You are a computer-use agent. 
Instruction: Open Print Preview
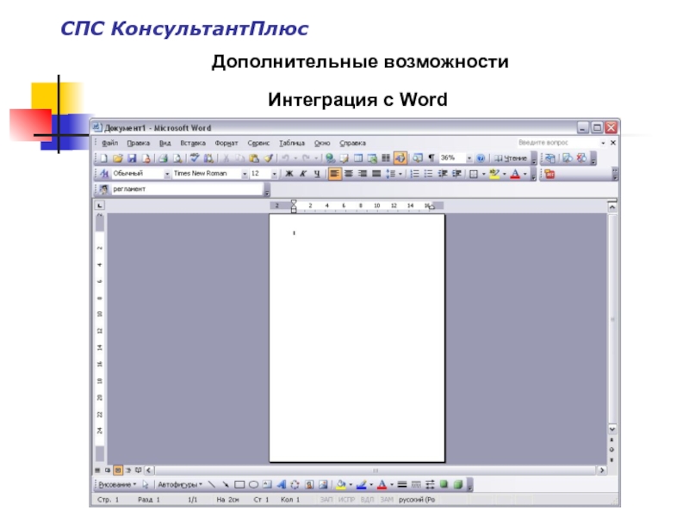click(x=177, y=158)
